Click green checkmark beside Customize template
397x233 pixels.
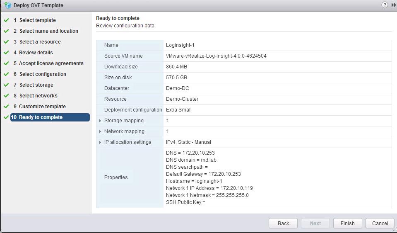click(6, 106)
